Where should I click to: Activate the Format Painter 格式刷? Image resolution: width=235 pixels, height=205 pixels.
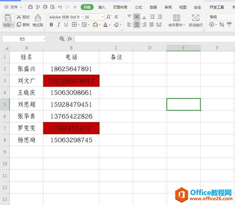click(38, 21)
